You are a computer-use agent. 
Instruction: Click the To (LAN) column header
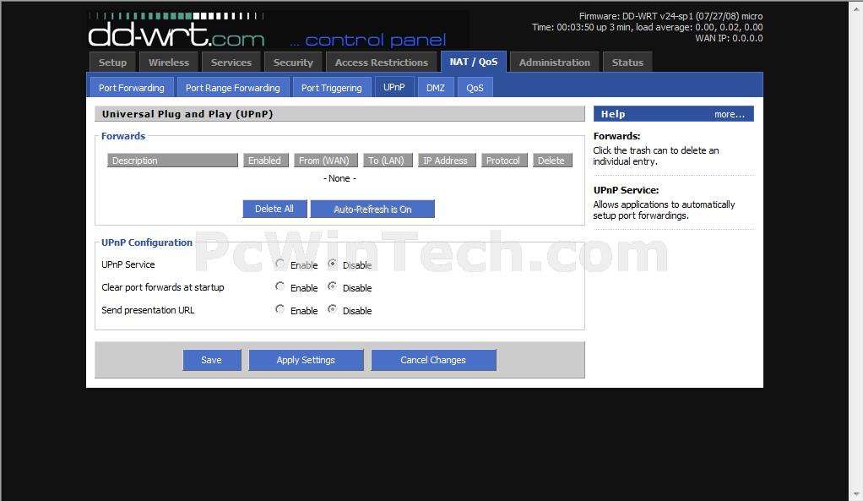pos(388,161)
